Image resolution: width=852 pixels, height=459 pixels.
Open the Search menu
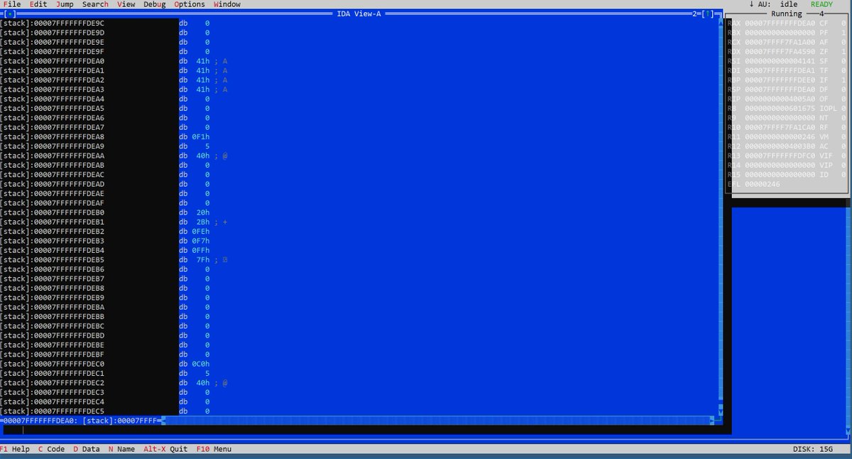click(95, 4)
